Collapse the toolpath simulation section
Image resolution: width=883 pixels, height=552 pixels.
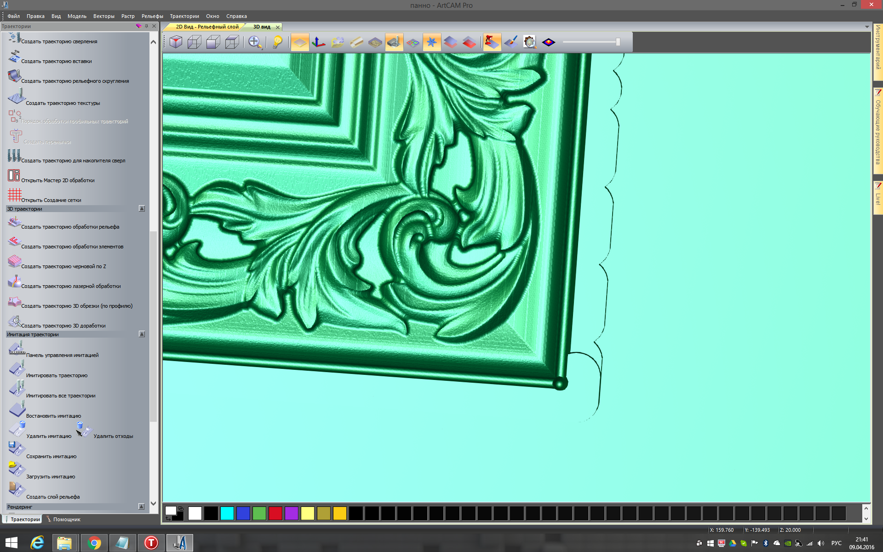142,334
